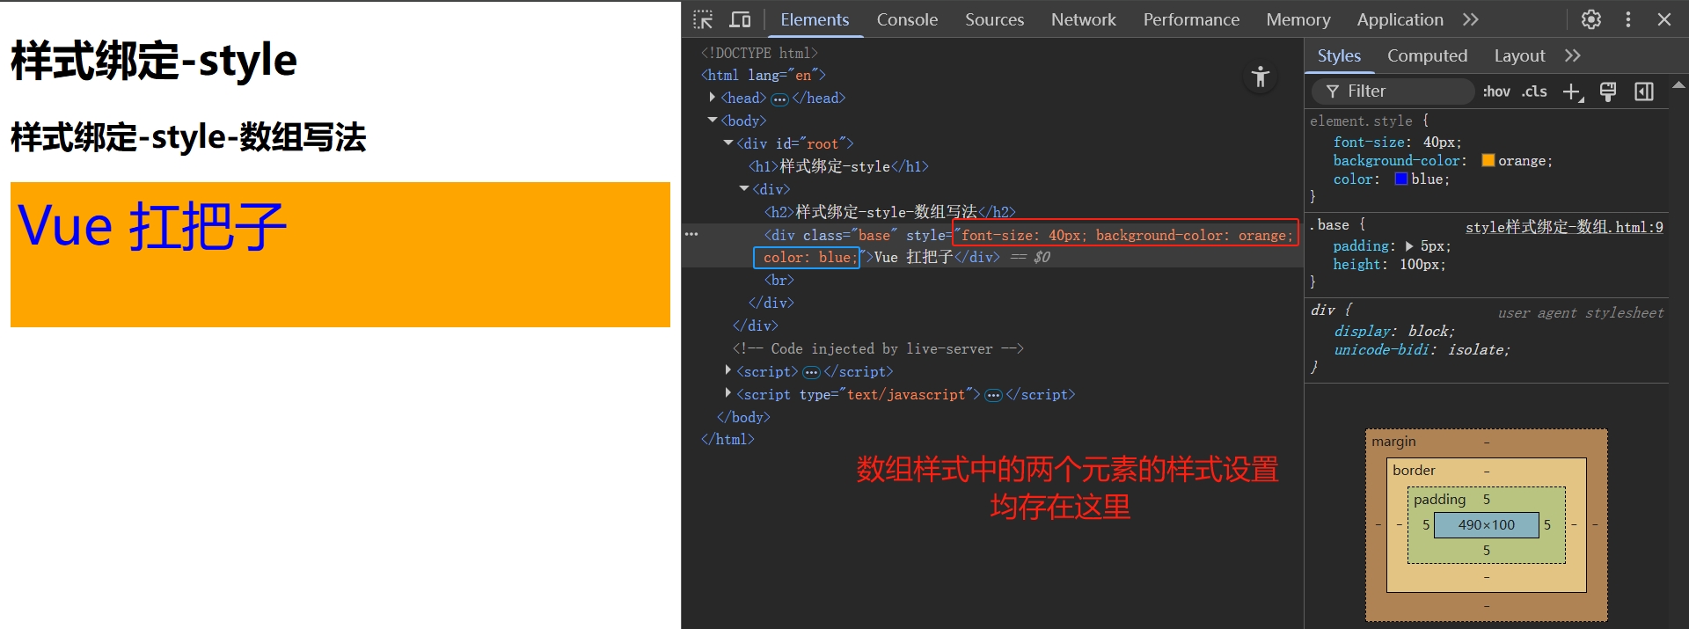Screen dimensions: 1689x629
Task: Click the margin label in box model
Action: click(x=1393, y=442)
